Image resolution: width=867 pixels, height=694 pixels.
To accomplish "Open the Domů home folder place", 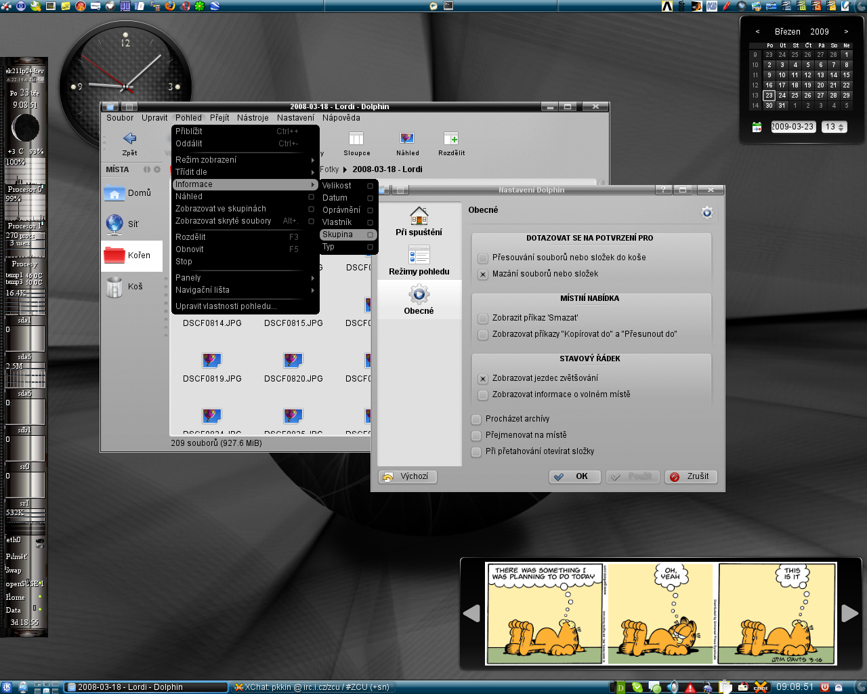I will 131,193.
